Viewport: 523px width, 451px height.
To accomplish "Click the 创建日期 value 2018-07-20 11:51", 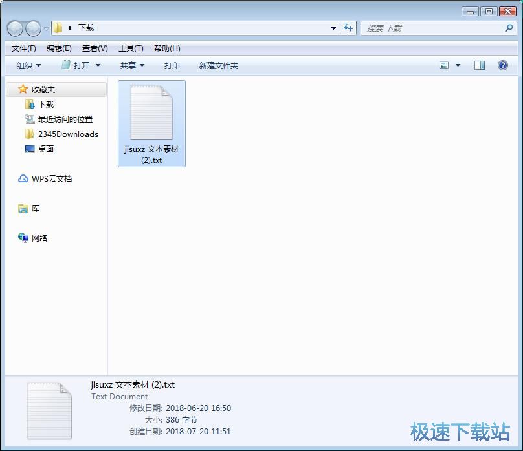I will click(x=199, y=432).
